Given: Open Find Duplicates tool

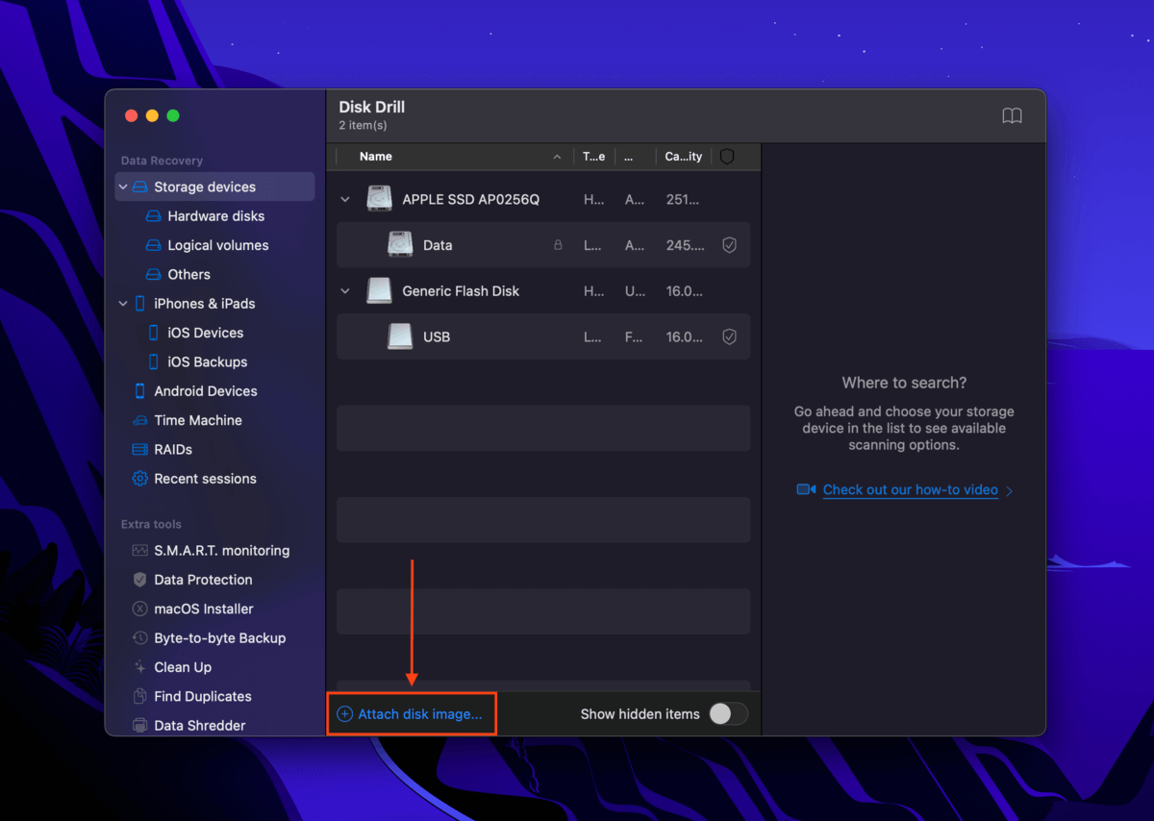Looking at the screenshot, I should click(x=202, y=696).
